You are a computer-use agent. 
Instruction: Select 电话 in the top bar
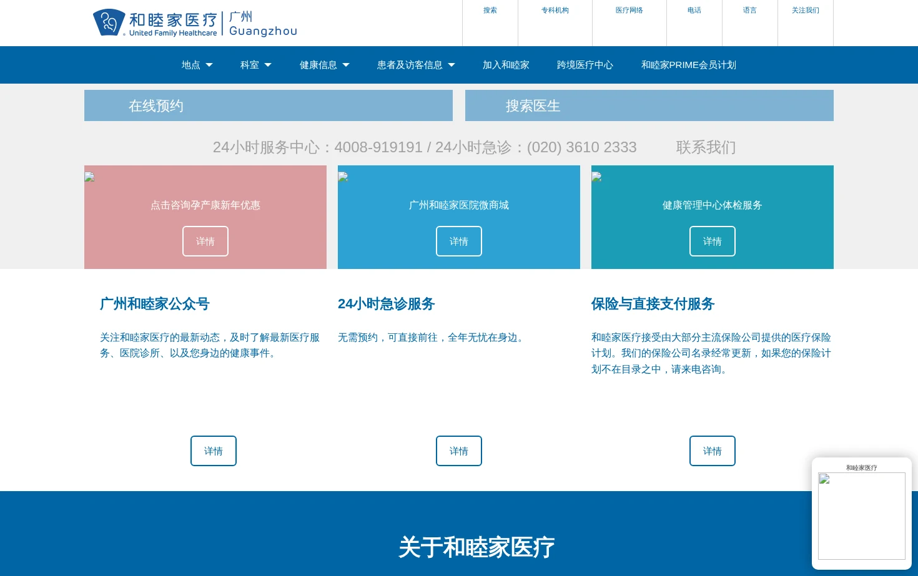tap(694, 10)
